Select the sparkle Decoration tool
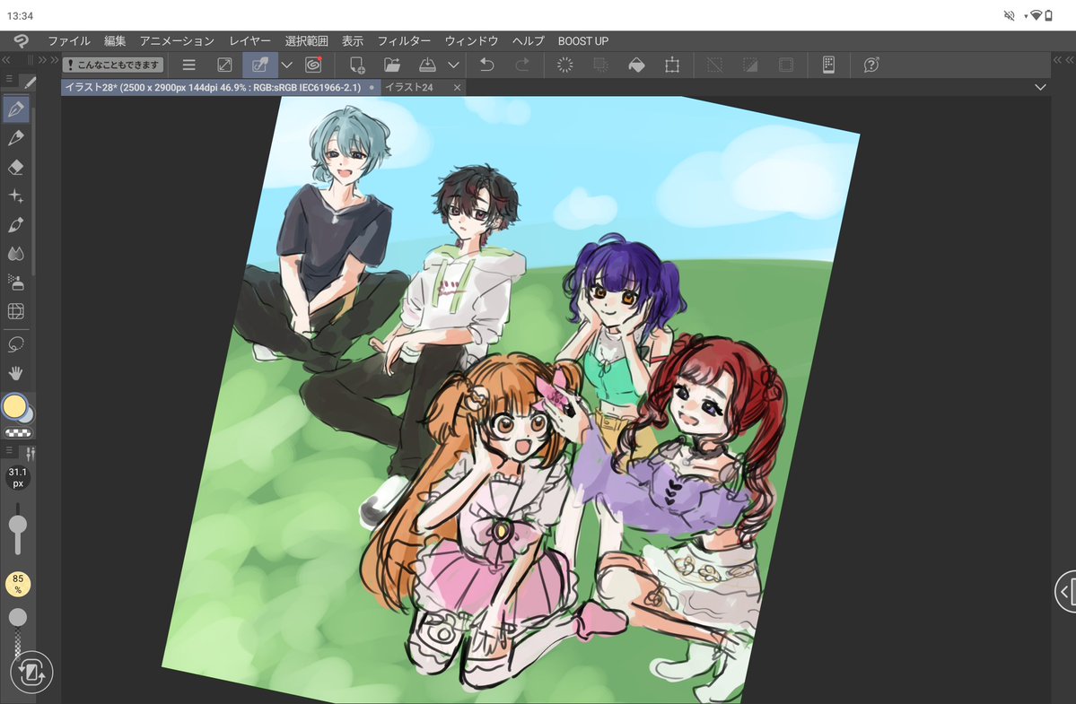1076x704 pixels. (16, 196)
